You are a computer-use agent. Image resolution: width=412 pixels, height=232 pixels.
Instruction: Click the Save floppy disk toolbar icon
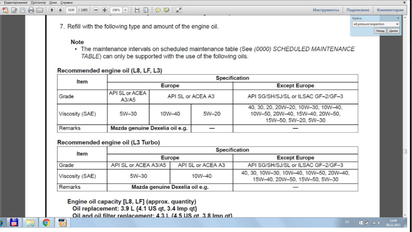(x=23, y=10)
